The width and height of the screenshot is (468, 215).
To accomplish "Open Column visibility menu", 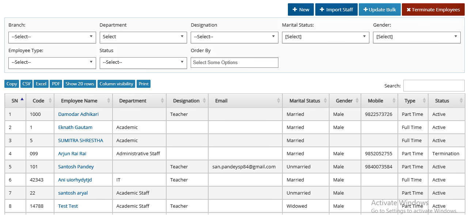I will tap(116, 84).
